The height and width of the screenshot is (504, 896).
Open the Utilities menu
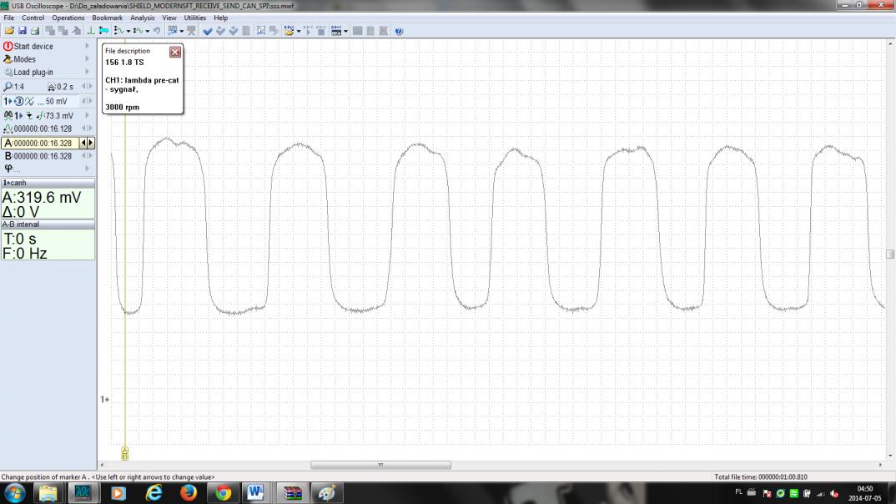(x=194, y=18)
